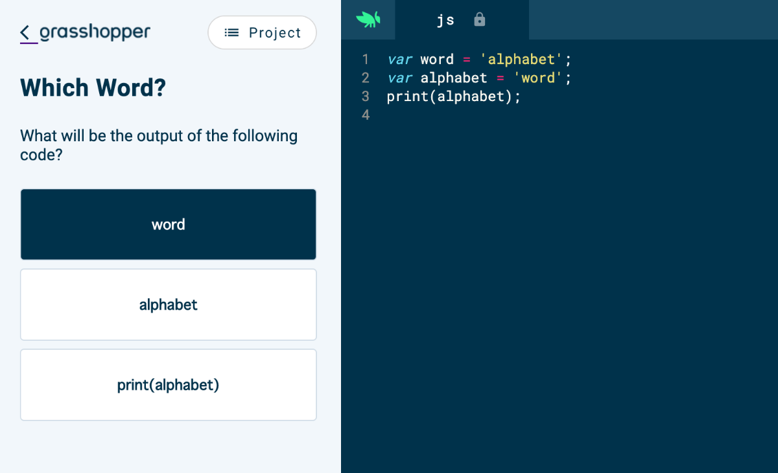Screen dimensions: 778x473
Task: Select the 'alphabet' answer option
Action: point(168,305)
